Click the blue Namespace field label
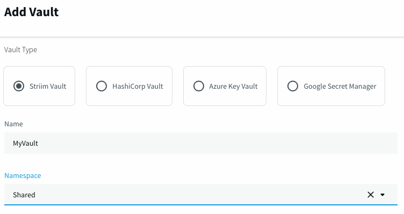This screenshot has height=214, width=404. [23, 176]
